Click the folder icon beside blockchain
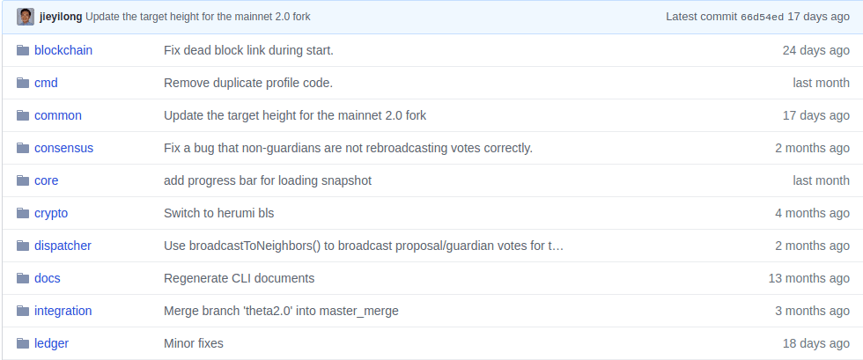The image size is (863, 360). [x=24, y=50]
